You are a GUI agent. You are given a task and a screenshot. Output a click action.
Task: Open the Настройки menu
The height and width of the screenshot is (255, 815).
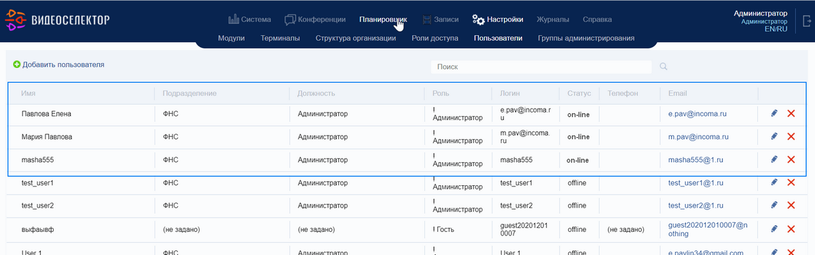pyautogui.click(x=498, y=20)
